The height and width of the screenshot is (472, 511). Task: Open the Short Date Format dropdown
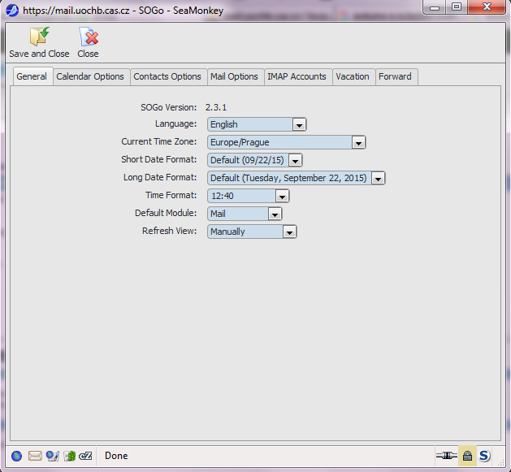click(255, 160)
